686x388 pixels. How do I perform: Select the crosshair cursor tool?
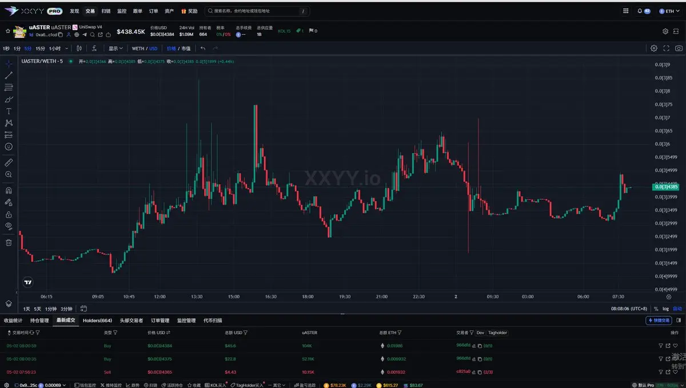[x=9, y=63]
